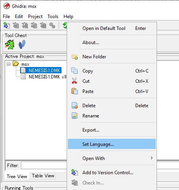This screenshot has height=190, width=179.
Task: Switch to the Tree View tab
Action: coord(17,176)
